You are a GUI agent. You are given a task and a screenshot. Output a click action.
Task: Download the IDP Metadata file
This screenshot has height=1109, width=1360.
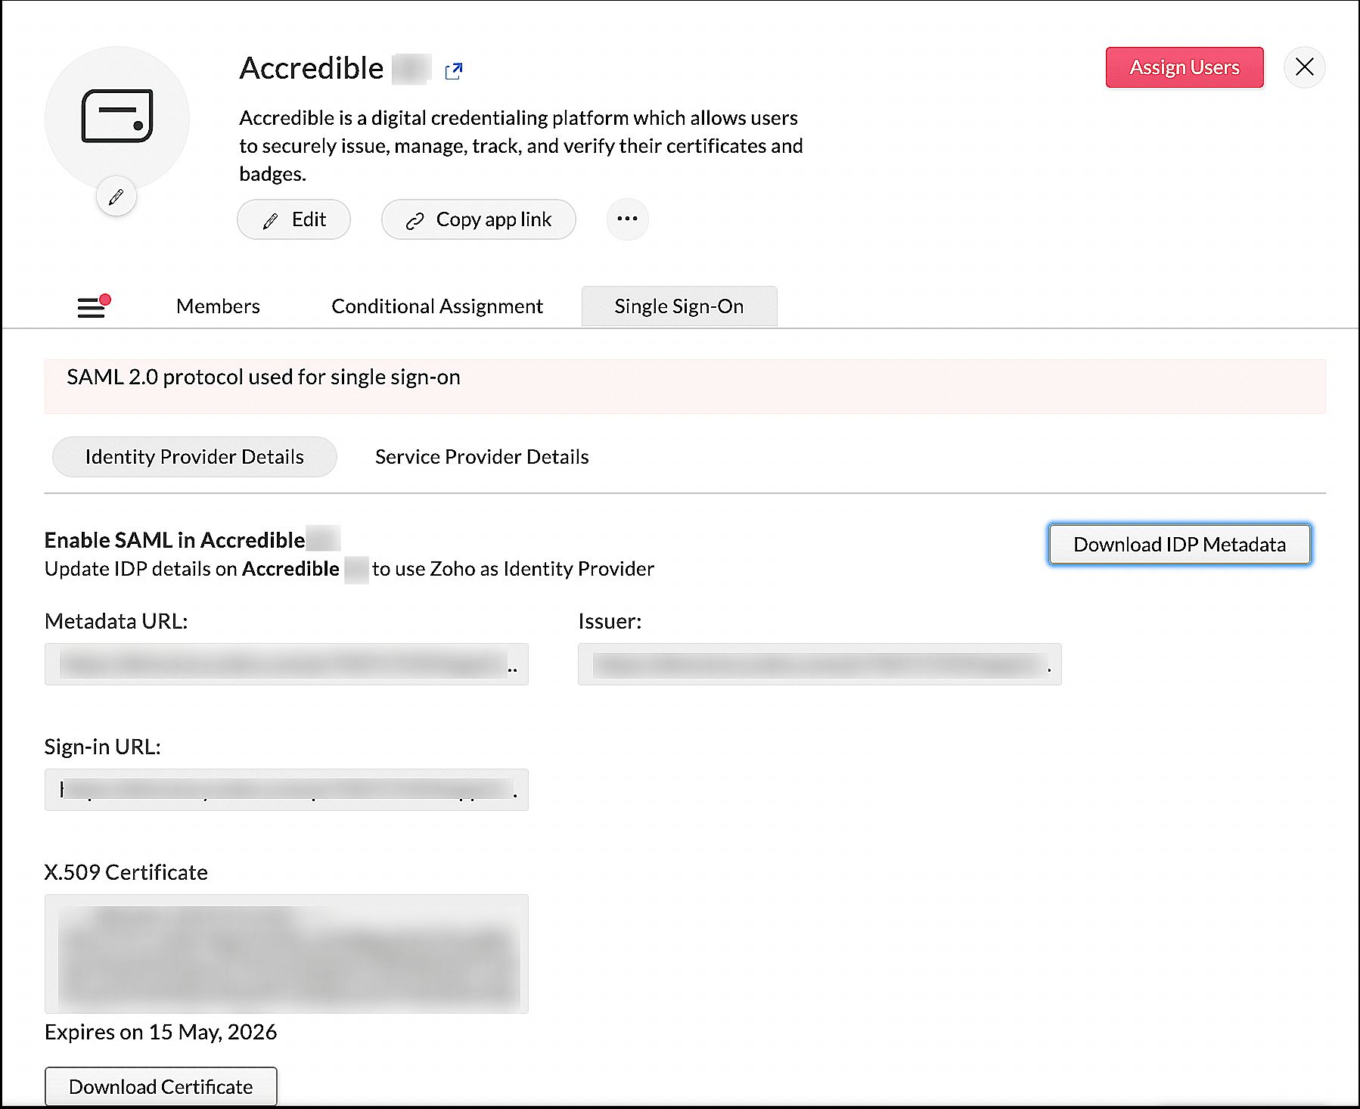(1179, 544)
